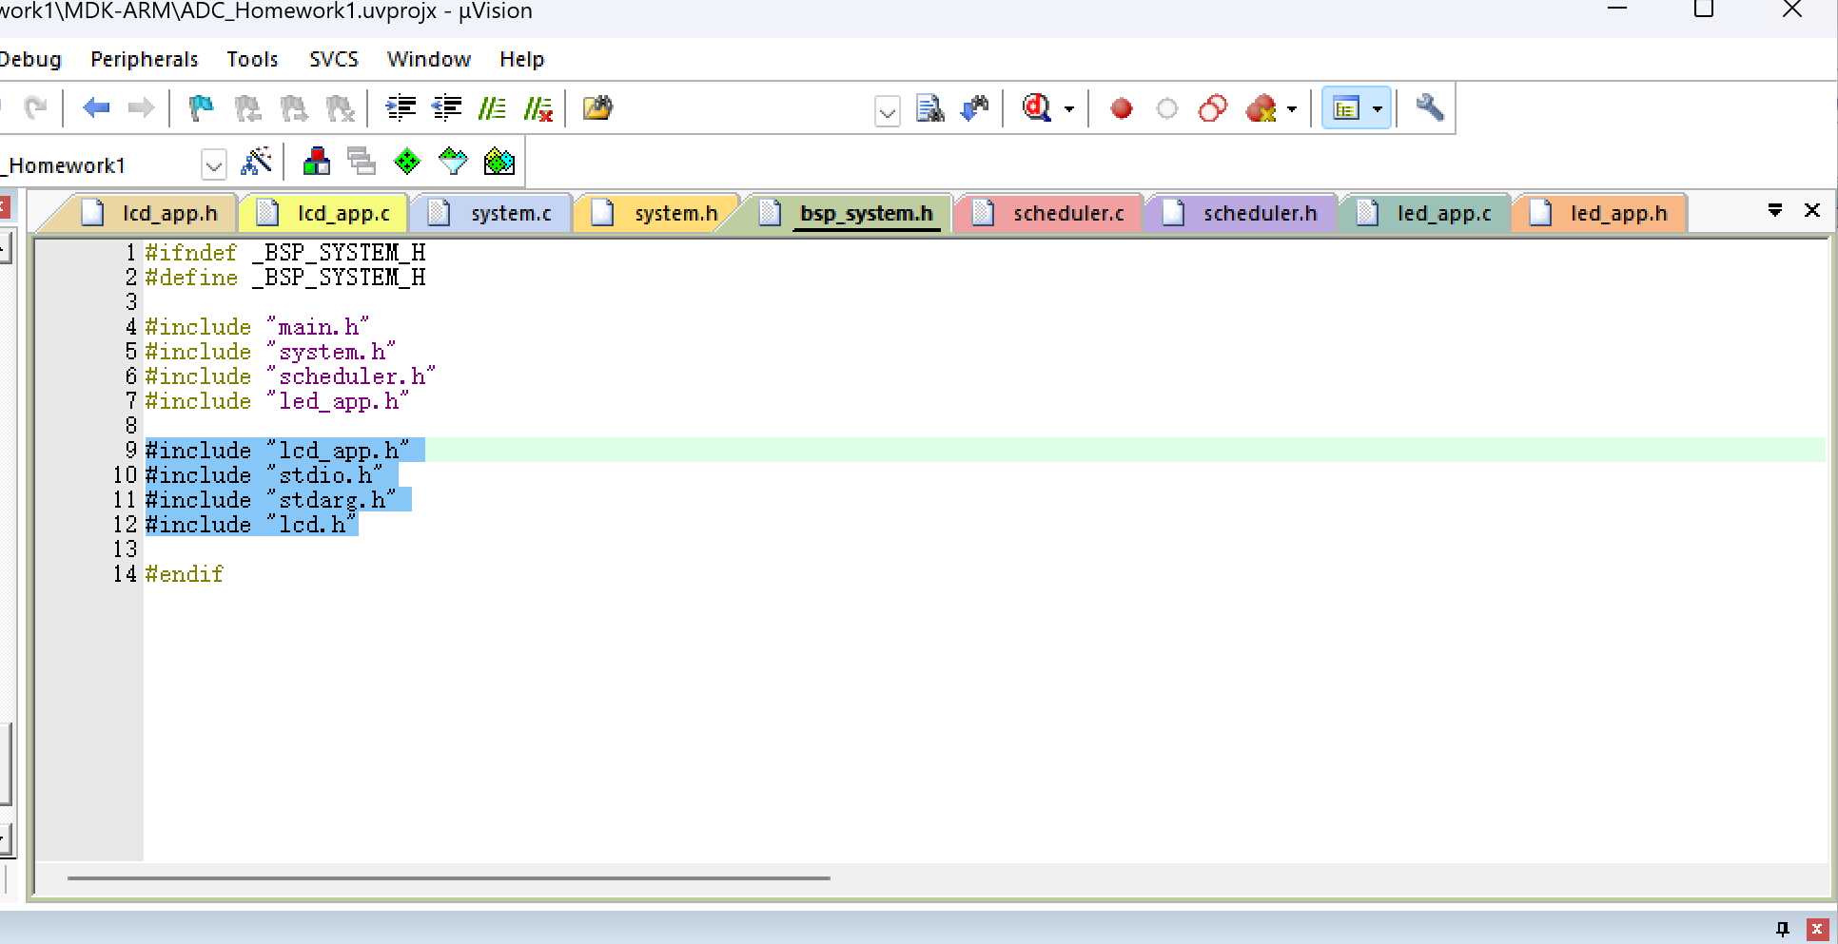Open the Peripherals menu
Viewport: 1838px width, 944px height.
[144, 59]
